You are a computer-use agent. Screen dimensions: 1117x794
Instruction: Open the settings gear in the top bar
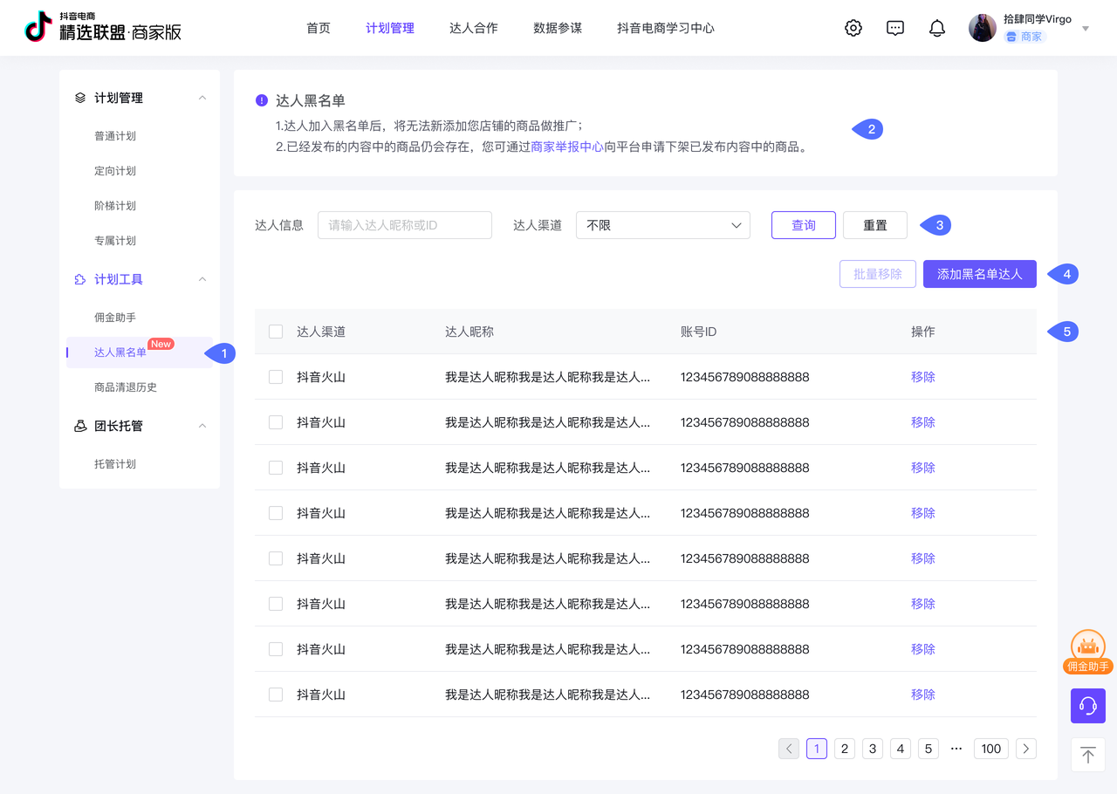coord(853,27)
